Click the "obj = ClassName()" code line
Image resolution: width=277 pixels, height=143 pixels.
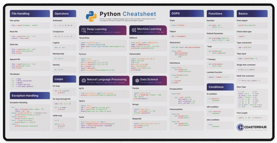coord(179,36)
